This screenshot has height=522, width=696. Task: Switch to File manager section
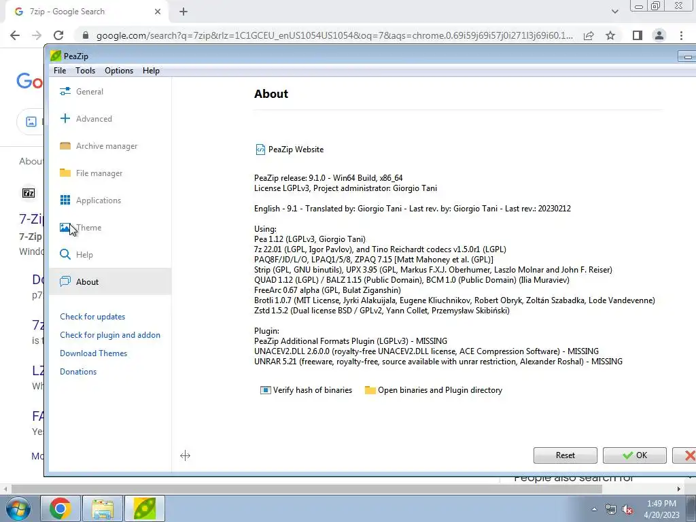coord(110,173)
